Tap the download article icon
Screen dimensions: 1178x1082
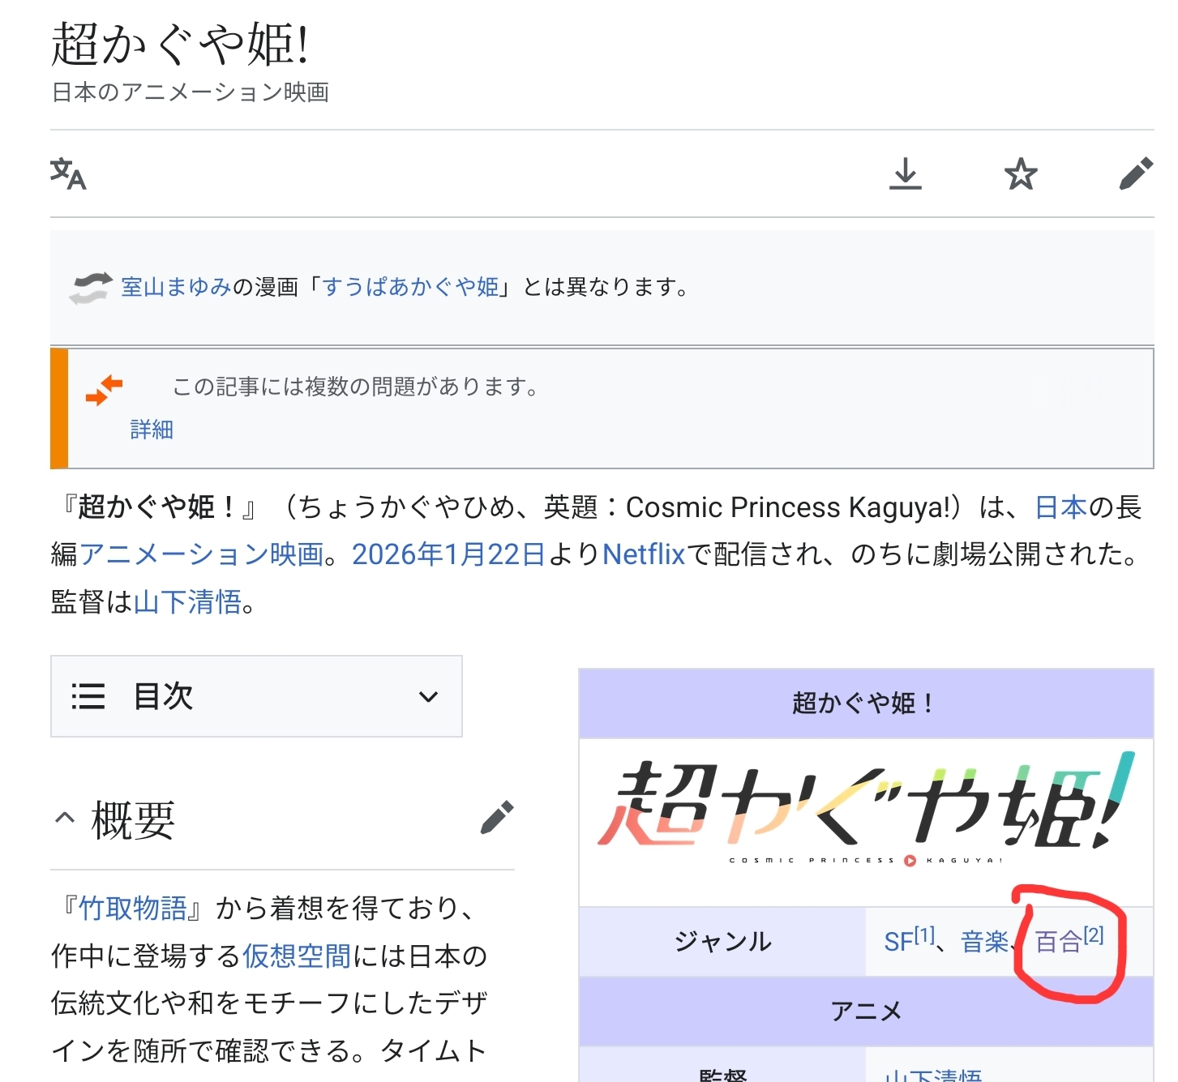pyautogui.click(x=905, y=173)
